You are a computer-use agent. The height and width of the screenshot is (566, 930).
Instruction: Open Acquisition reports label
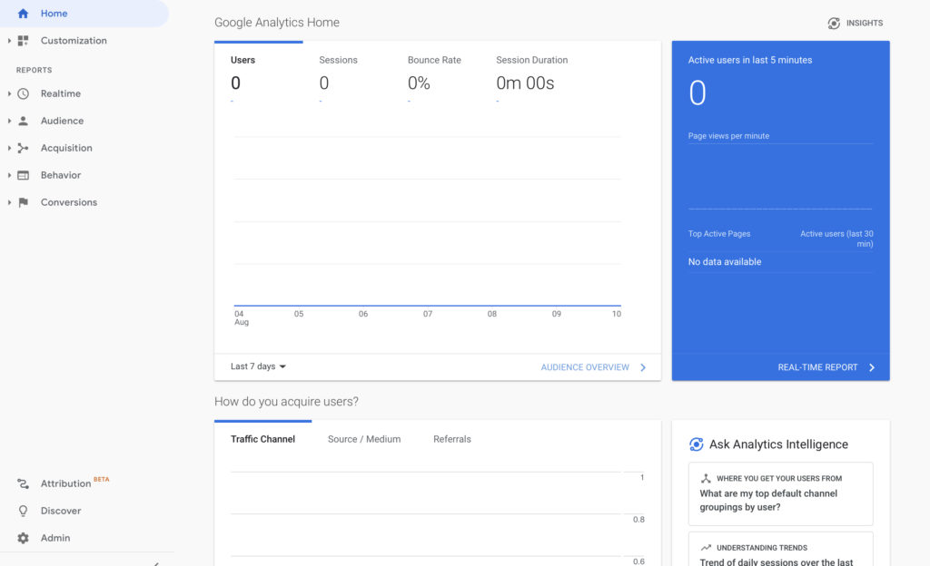tap(66, 148)
